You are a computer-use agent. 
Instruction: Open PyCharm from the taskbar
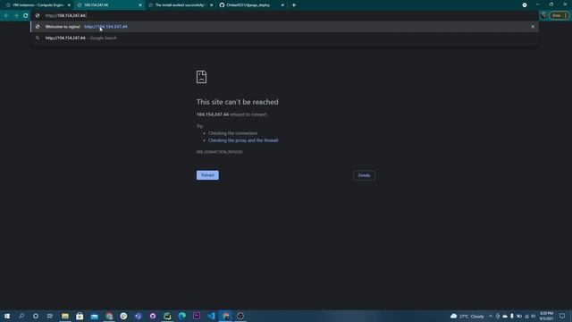pyautogui.click(x=167, y=316)
